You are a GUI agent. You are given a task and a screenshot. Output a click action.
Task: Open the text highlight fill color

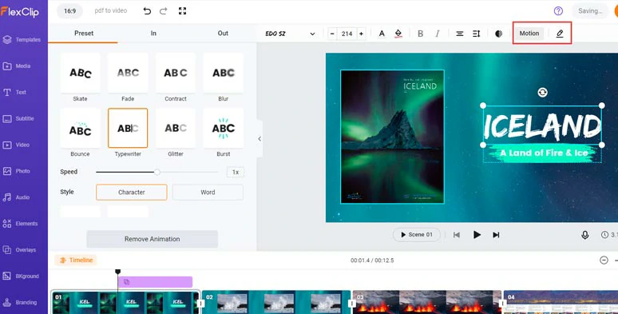click(398, 34)
